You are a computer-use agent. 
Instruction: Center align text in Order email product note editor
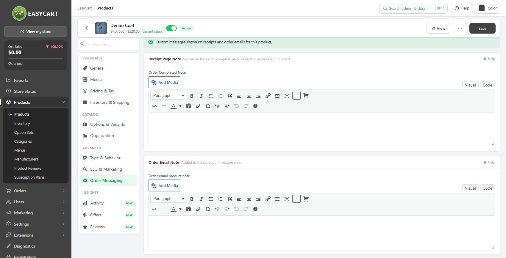[x=249, y=199]
